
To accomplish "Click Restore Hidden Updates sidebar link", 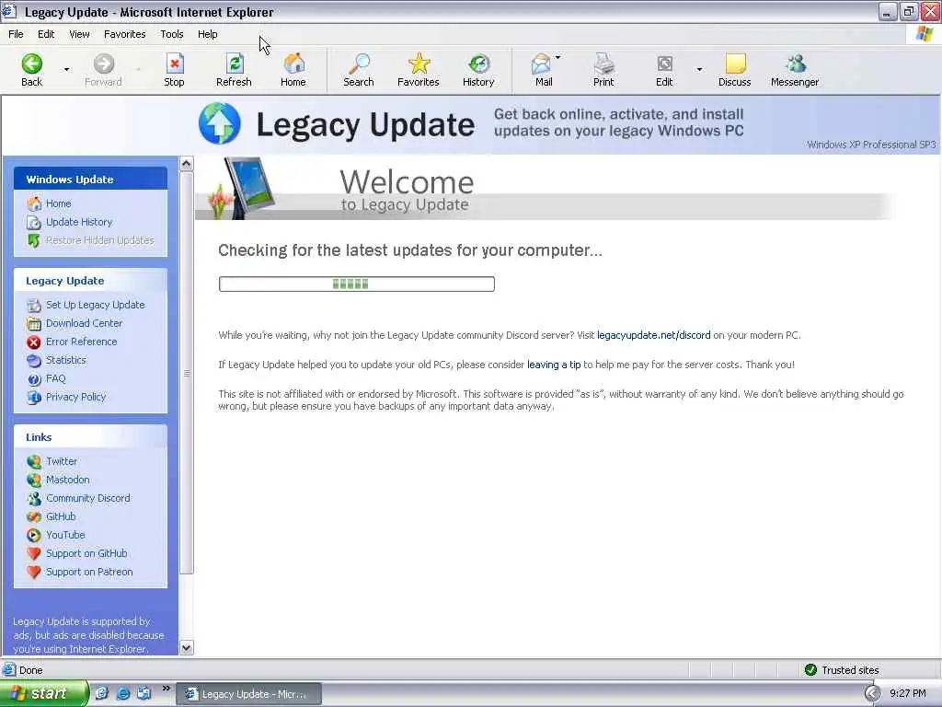I will pos(99,240).
